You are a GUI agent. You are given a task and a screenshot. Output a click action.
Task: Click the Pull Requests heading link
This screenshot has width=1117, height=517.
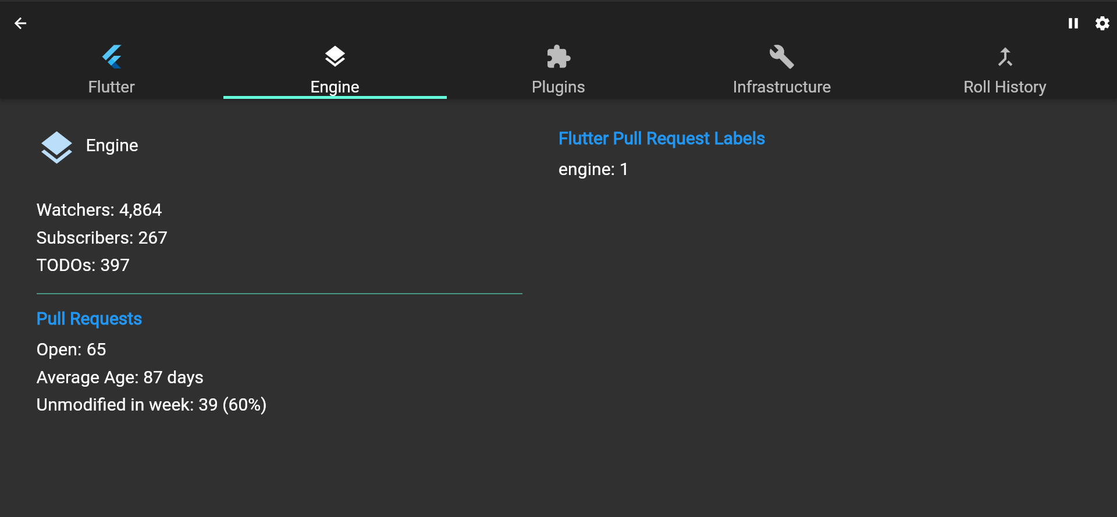pos(89,319)
